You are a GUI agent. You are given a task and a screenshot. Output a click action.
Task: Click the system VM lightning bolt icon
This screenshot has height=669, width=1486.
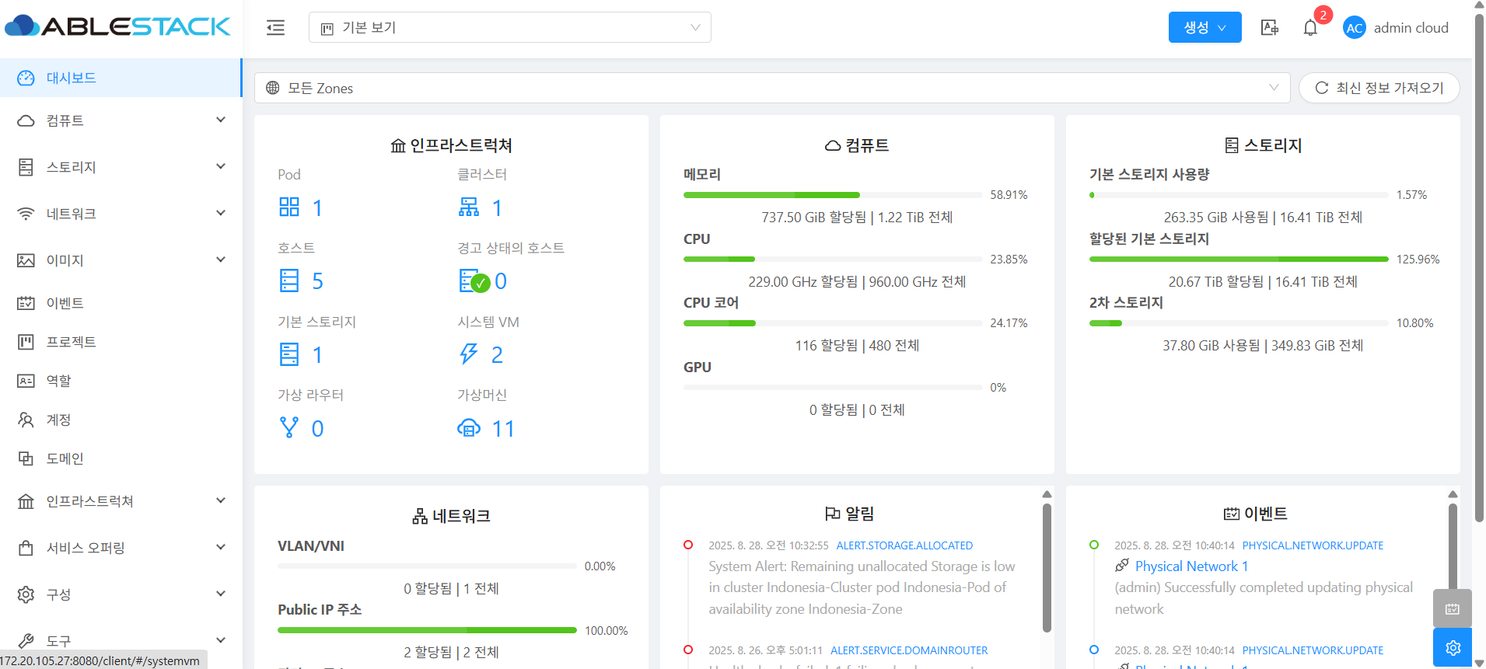468,354
